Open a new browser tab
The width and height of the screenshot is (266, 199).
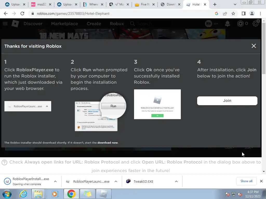coord(215,5)
